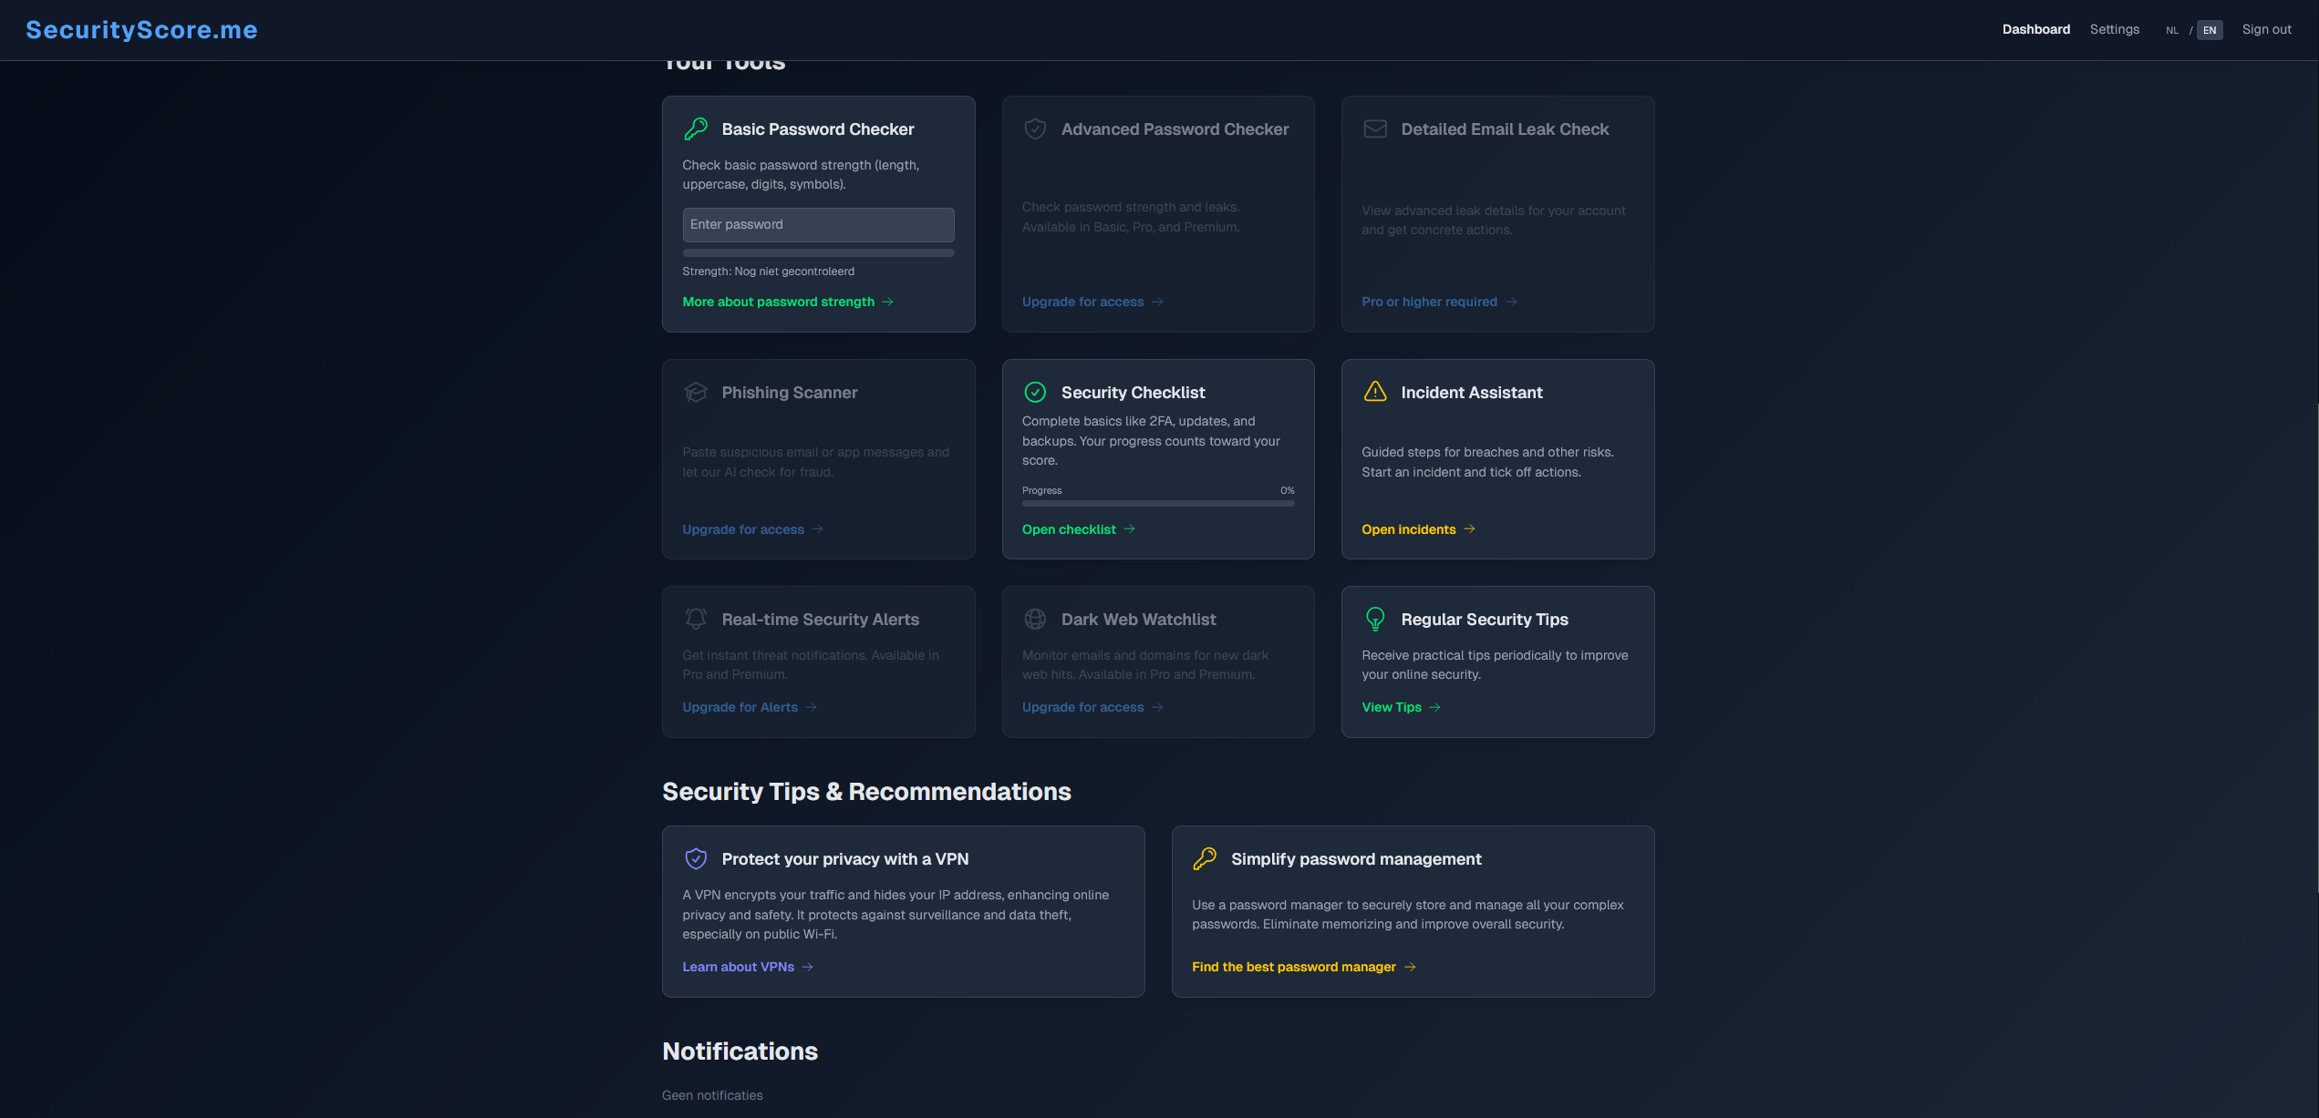This screenshot has width=2319, height=1118.
Task: Click the Enter password input field
Action: (x=818, y=224)
